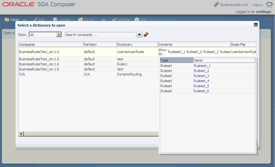Run search with the arrow button
The height and width of the screenshot is (167, 275).
139,34
